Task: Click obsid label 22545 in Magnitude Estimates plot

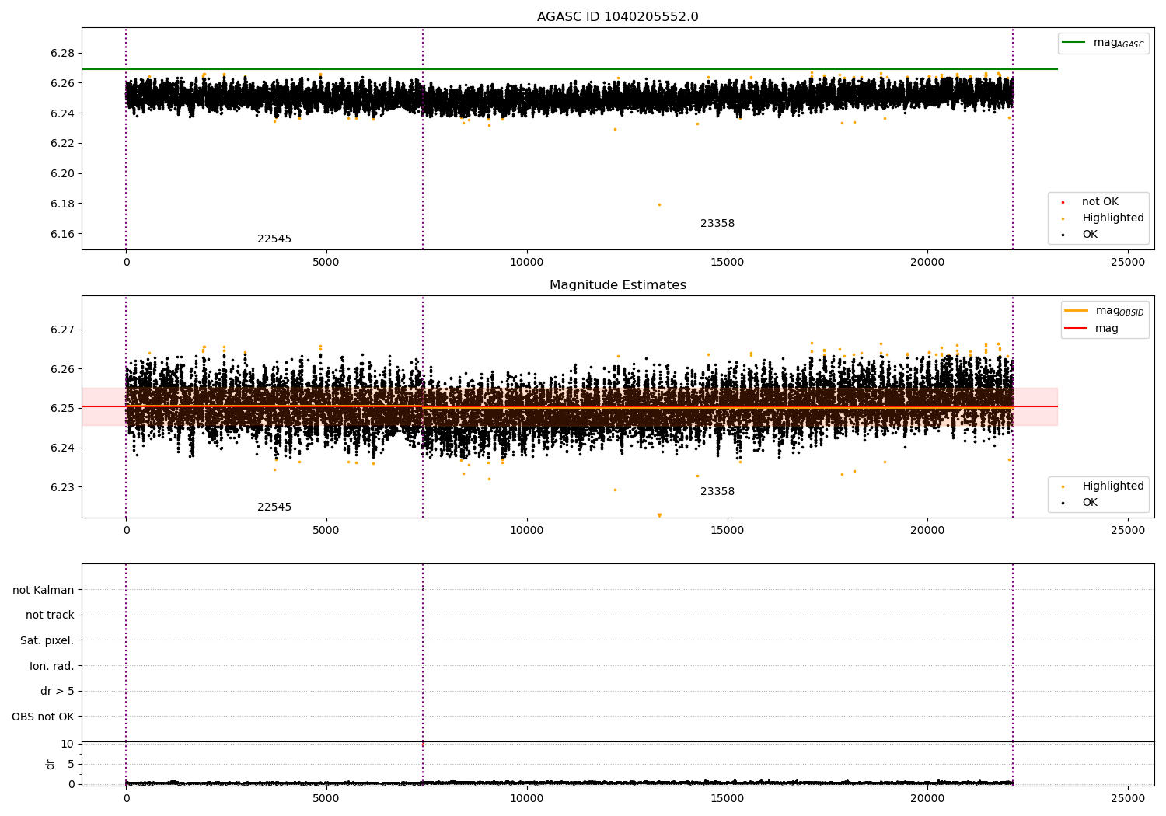Action: point(274,507)
